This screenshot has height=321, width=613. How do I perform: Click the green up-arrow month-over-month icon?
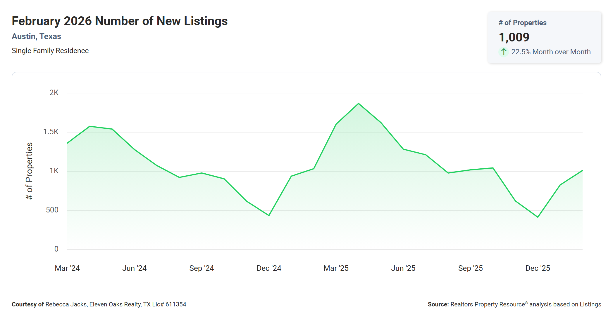click(504, 52)
